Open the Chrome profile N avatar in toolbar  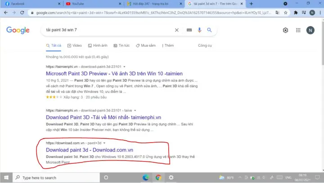click(312, 13)
